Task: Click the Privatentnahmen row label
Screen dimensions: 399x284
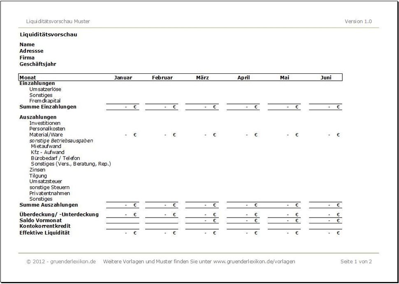Action: click(50, 193)
